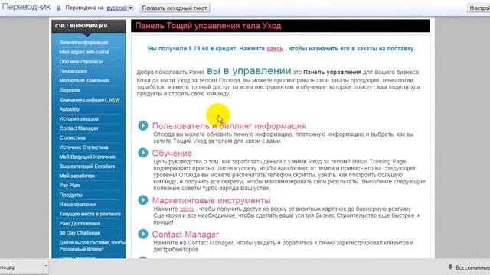Click Панель Тощий управления тела Уход title
The image size is (490, 275).
coord(207,26)
